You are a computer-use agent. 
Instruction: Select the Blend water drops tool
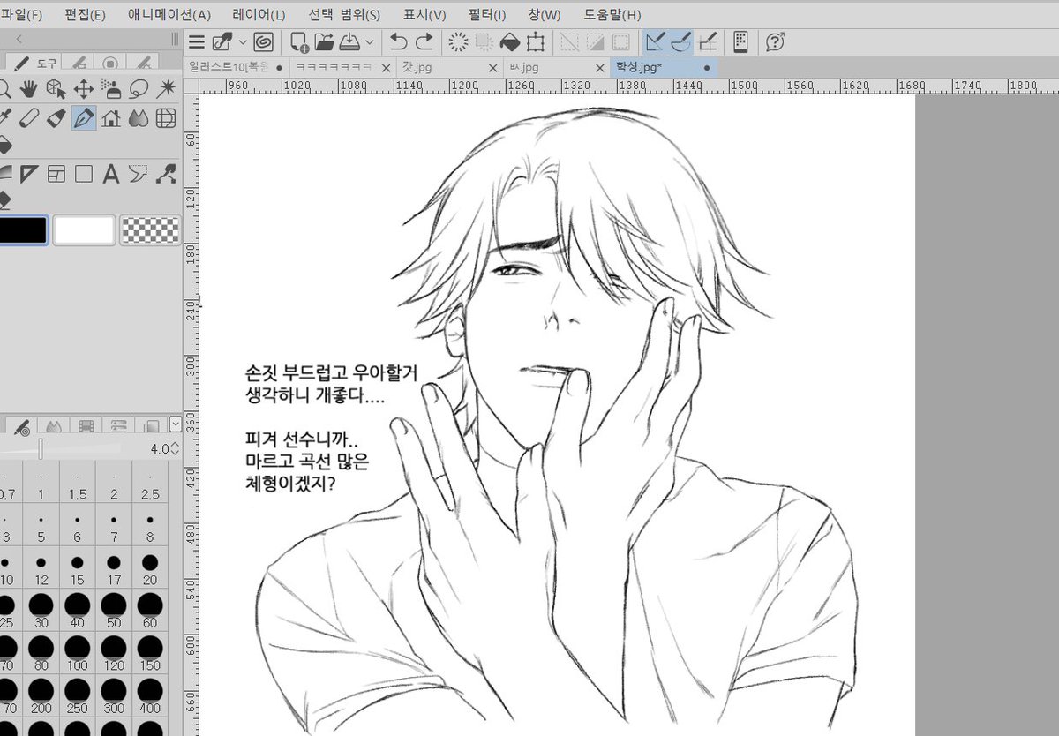tap(139, 116)
